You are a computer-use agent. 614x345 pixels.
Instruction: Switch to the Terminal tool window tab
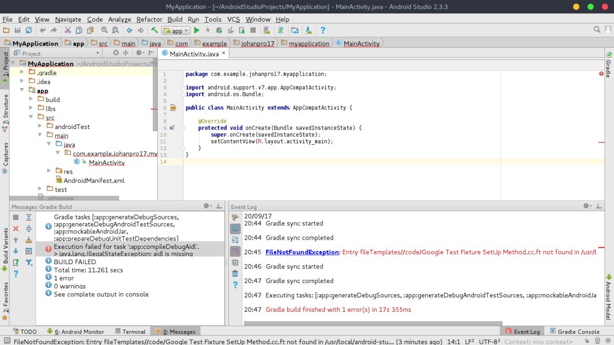coord(130,332)
